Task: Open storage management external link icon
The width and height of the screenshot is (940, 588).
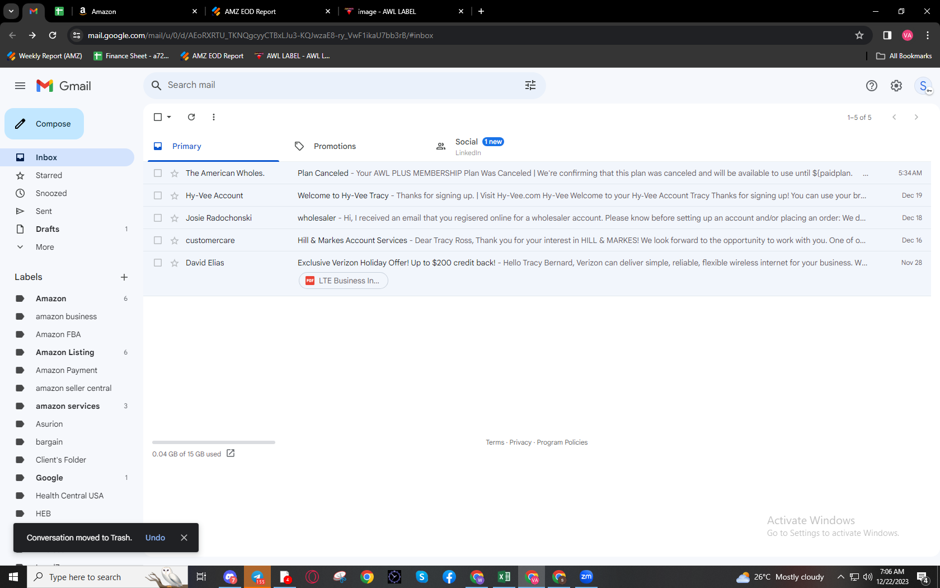Action: point(231,454)
